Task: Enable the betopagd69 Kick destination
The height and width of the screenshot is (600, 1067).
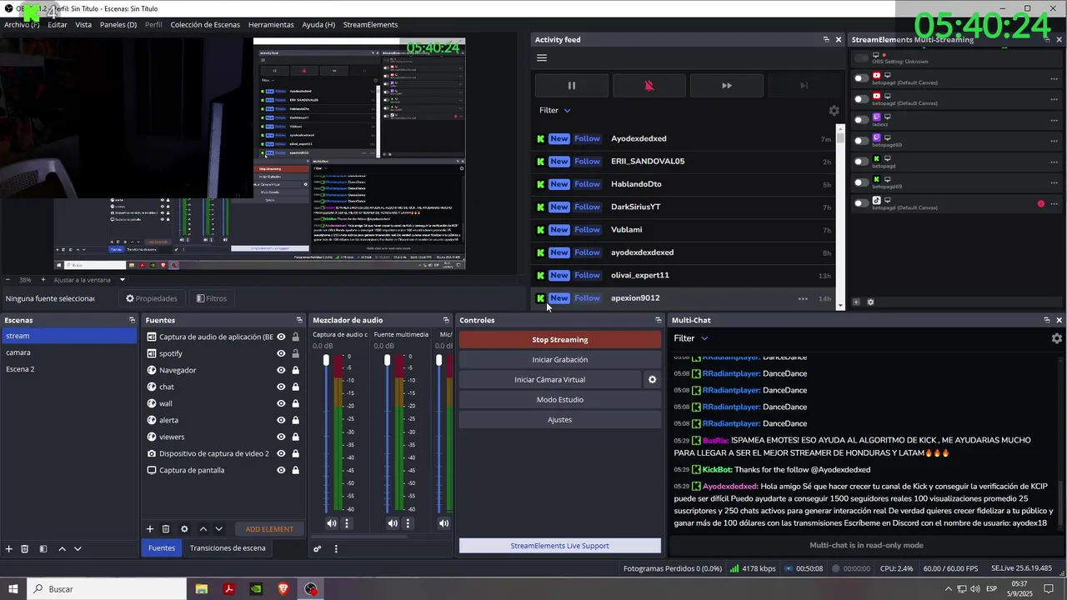Action: coord(861,182)
